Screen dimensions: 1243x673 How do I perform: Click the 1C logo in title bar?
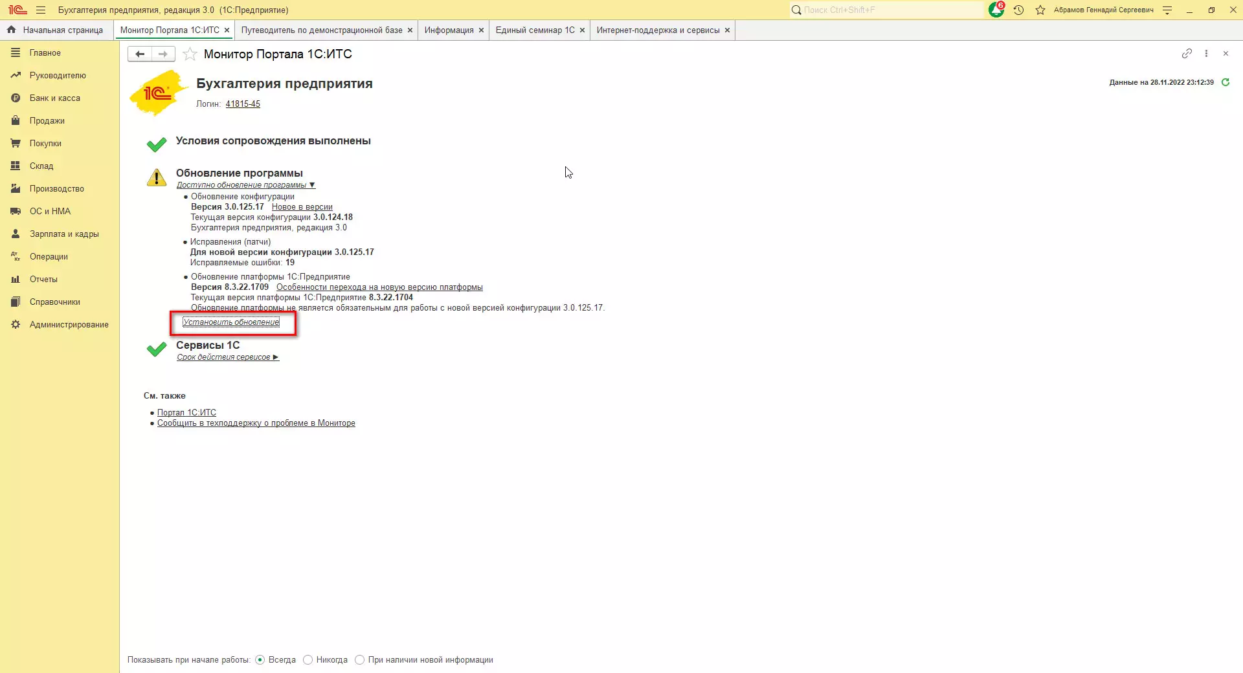[17, 10]
